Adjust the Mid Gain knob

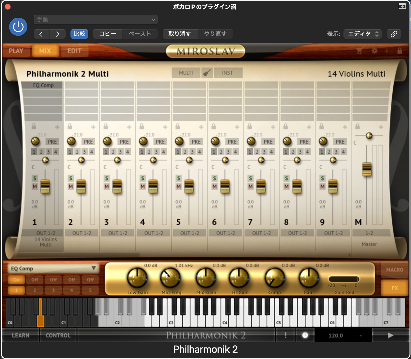pyautogui.click(x=206, y=278)
